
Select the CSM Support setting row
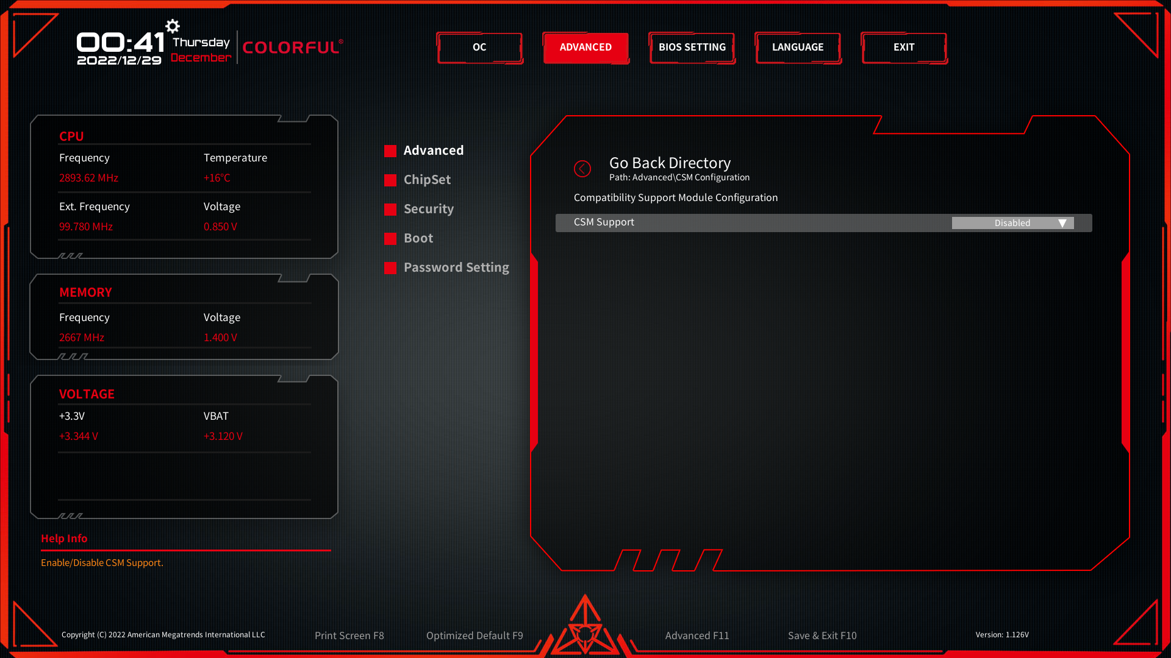click(x=732, y=222)
